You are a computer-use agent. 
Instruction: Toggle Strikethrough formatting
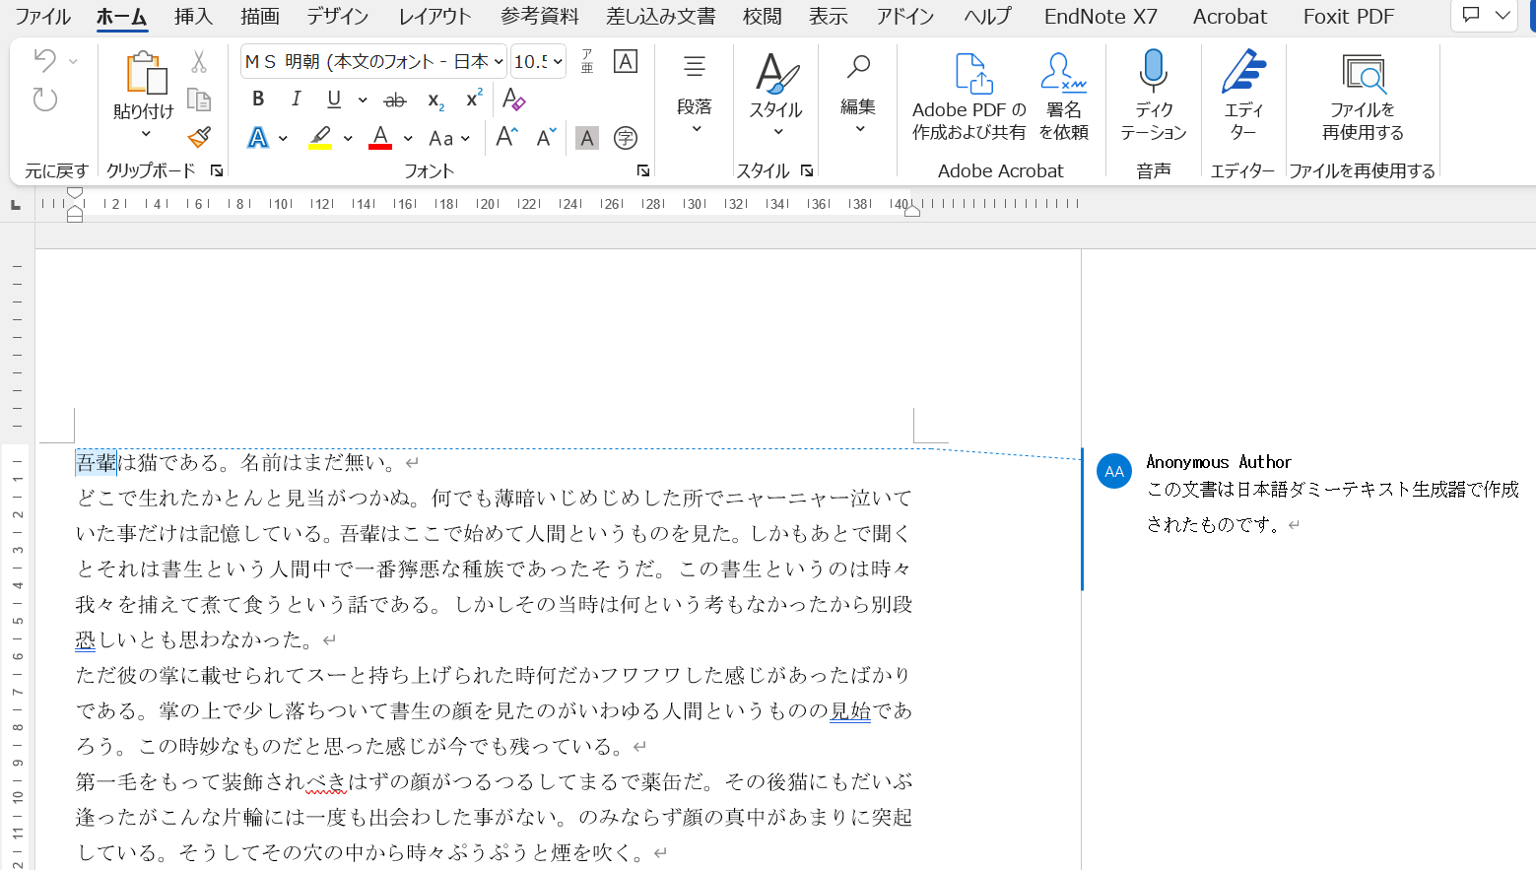[x=394, y=100]
